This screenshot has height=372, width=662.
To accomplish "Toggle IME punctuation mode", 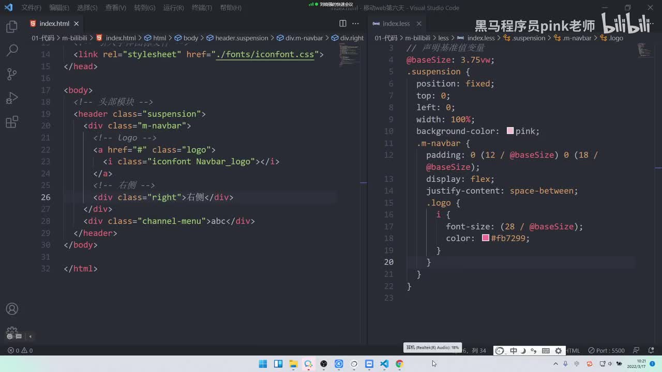I will click(534, 351).
